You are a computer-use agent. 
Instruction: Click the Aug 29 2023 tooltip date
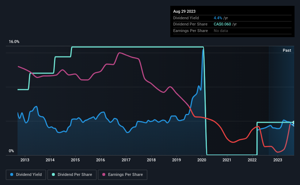(184, 11)
